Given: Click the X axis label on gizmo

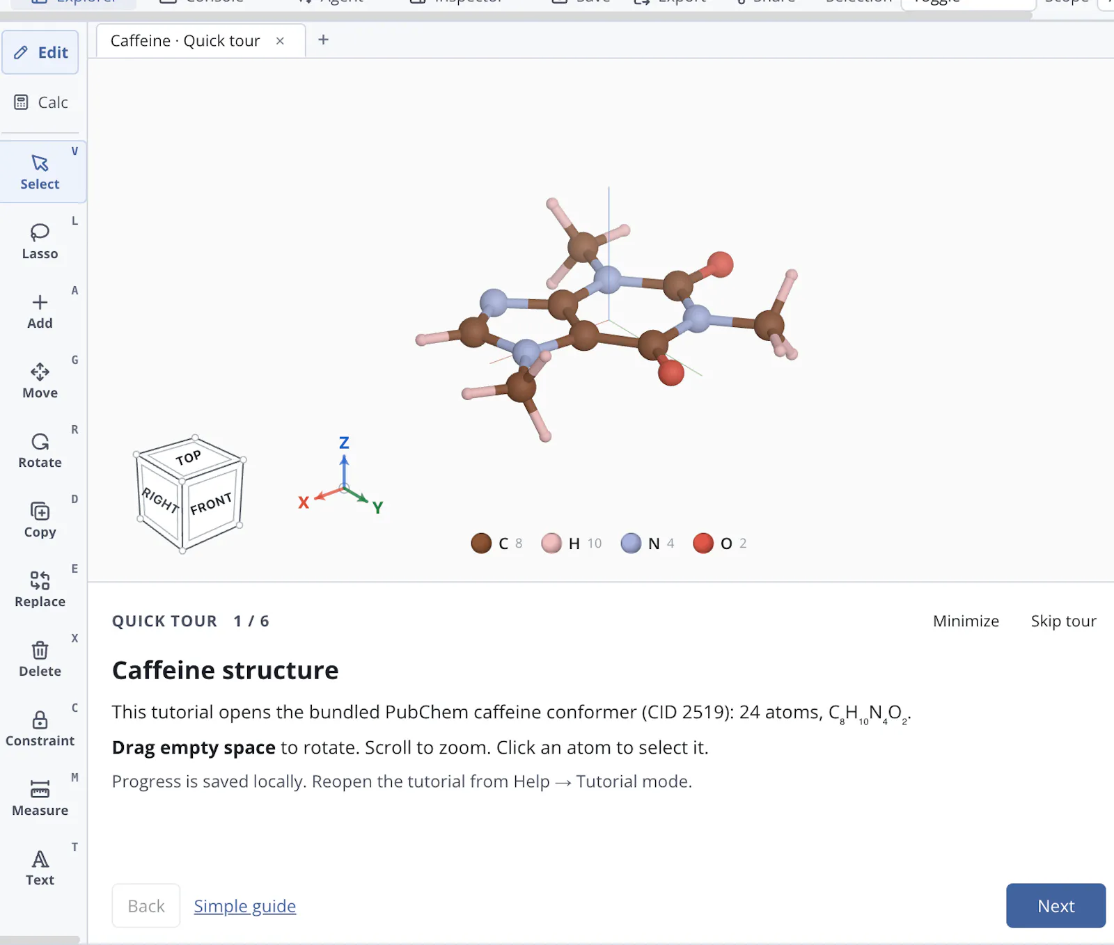Looking at the screenshot, I should [x=304, y=502].
